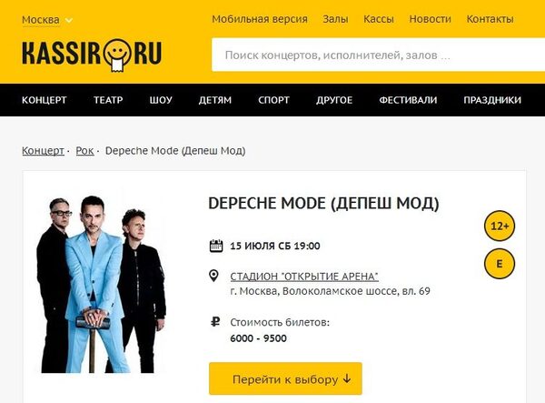
Task: Expand the Москва city dropdown
Action: 47,20
